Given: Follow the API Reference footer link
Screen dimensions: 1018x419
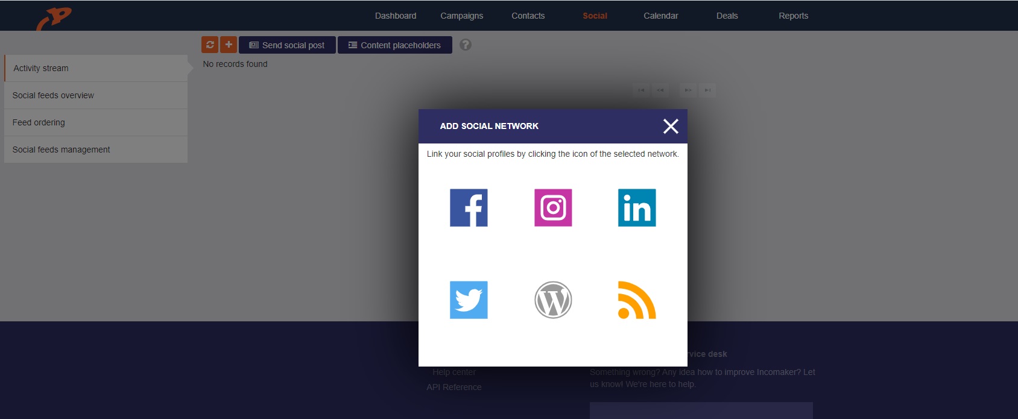Looking at the screenshot, I should 454,387.
